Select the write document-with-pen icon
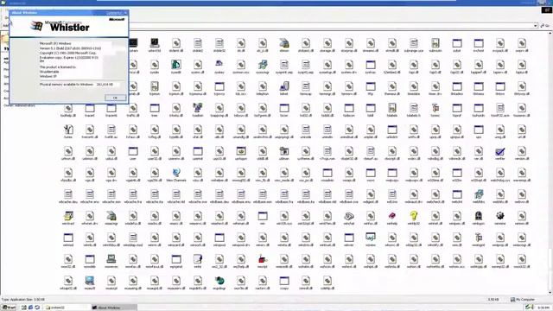 click(x=198, y=259)
